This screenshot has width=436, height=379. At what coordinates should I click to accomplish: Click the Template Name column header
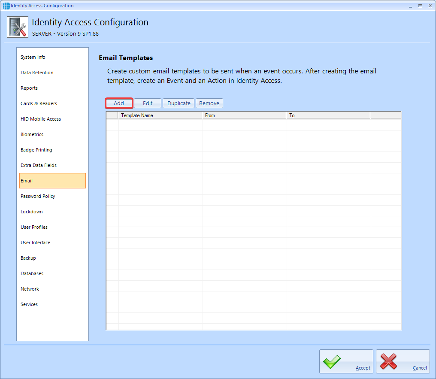[x=160, y=115]
